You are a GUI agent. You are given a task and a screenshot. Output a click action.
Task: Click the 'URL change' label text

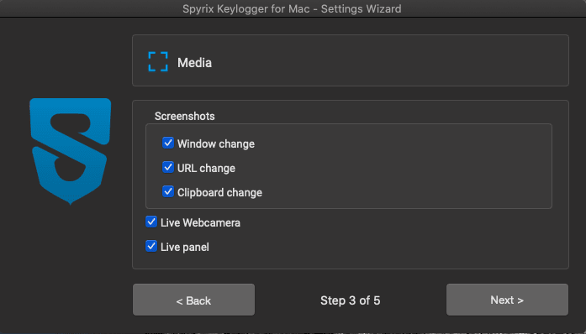(x=206, y=169)
